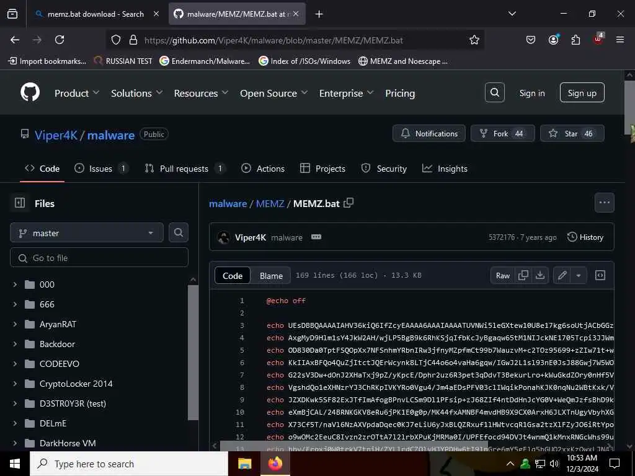Show hidden tray icons chevron
Viewport: 635px width, 476px height.
click(x=510, y=464)
